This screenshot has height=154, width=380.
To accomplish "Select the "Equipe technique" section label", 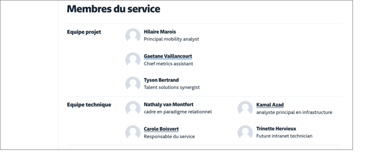I will 89,105.
